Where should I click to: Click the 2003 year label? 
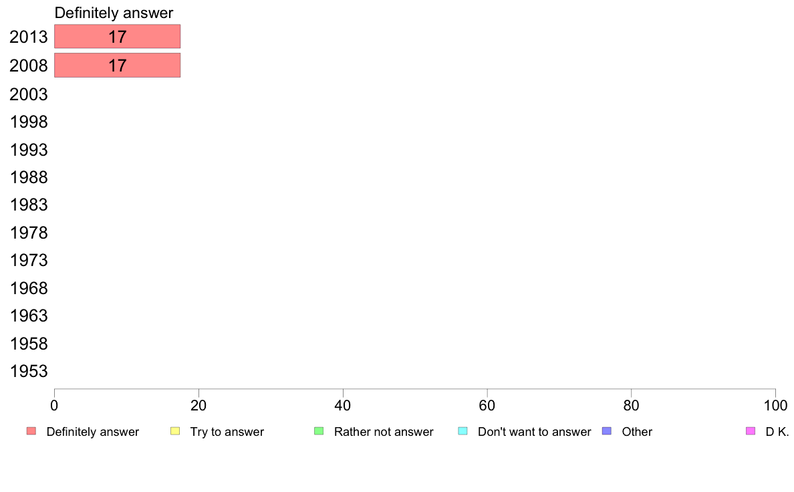click(29, 94)
